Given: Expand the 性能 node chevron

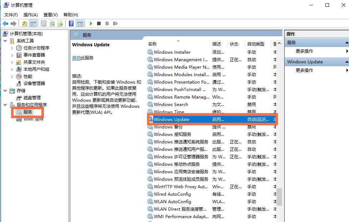Looking at the screenshot, I should 12,76.
